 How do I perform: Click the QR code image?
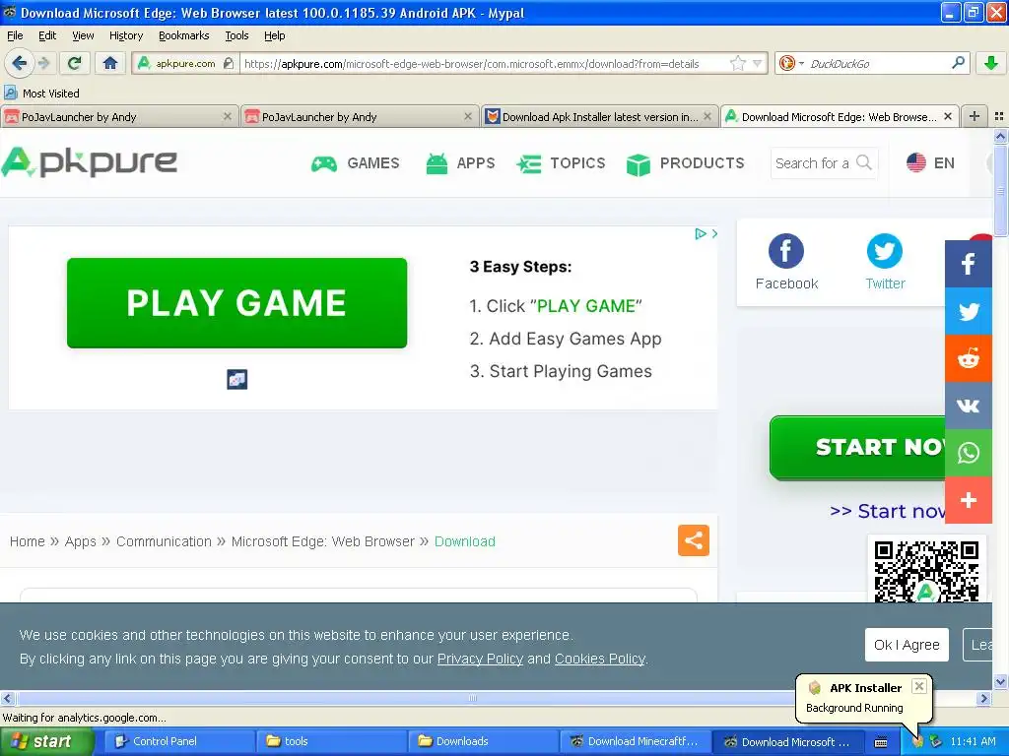(926, 571)
